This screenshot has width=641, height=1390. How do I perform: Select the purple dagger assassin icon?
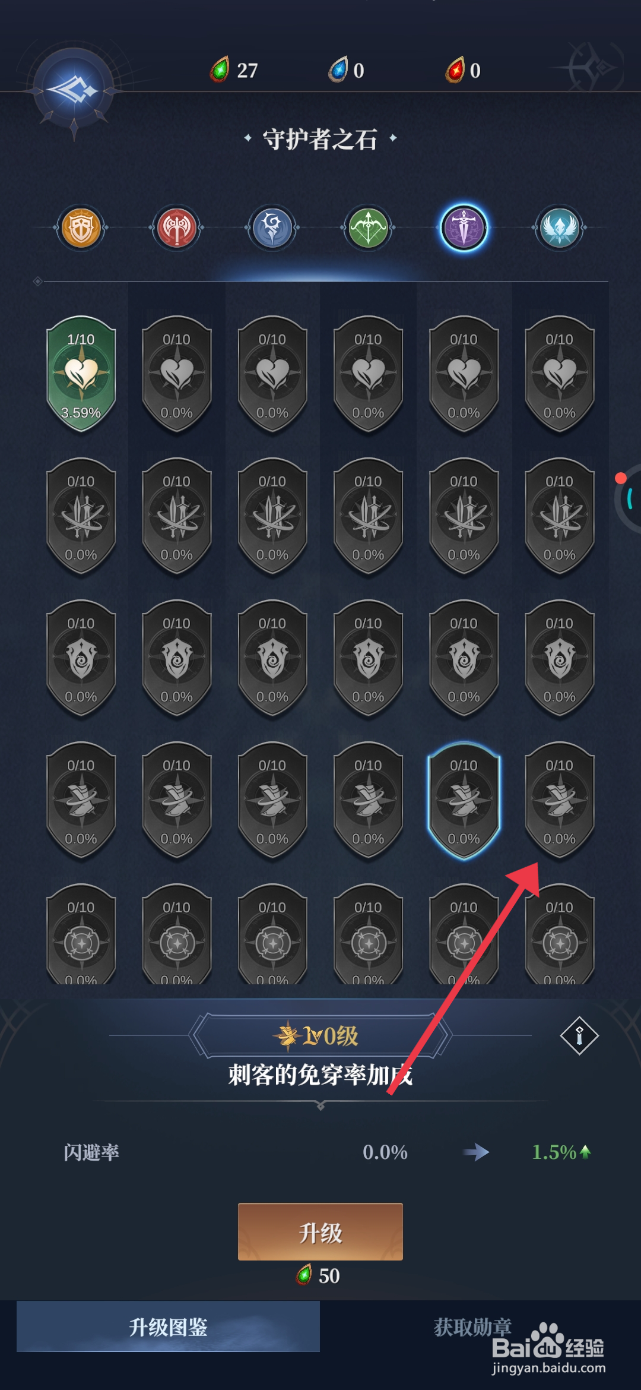[x=464, y=228]
